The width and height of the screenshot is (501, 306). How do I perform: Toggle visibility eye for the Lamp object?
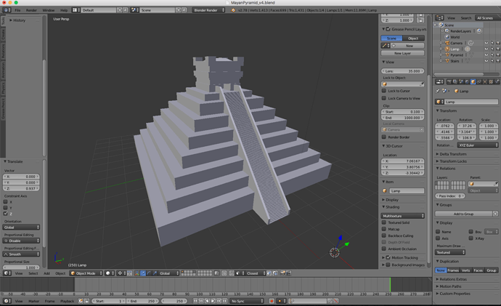click(x=486, y=49)
